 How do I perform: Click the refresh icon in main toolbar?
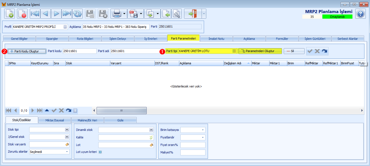click(78, 14)
